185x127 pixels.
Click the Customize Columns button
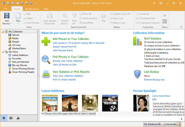148,23
